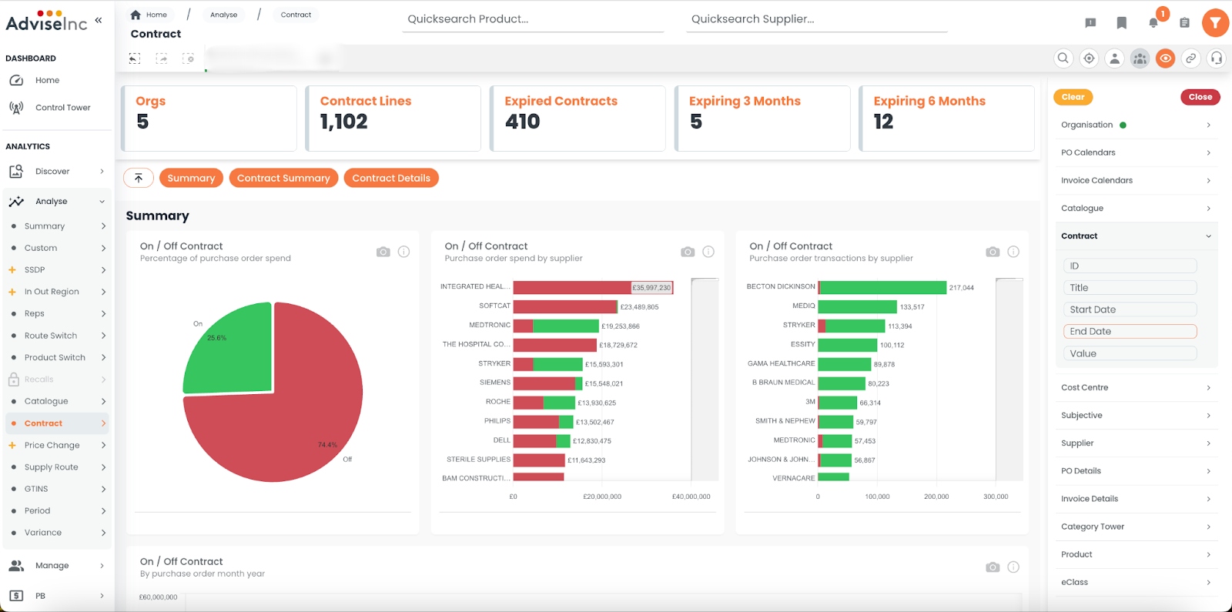Jump to the Contract Summary tab
The height and width of the screenshot is (612, 1232).
pos(283,178)
